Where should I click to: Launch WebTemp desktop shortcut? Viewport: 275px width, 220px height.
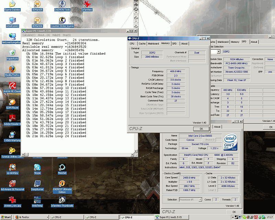coord(37,201)
